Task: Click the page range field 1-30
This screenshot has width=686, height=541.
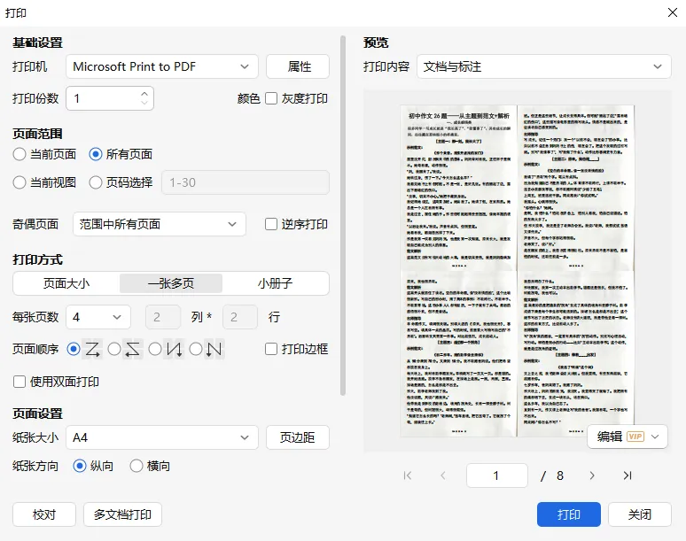Action: [x=246, y=182]
